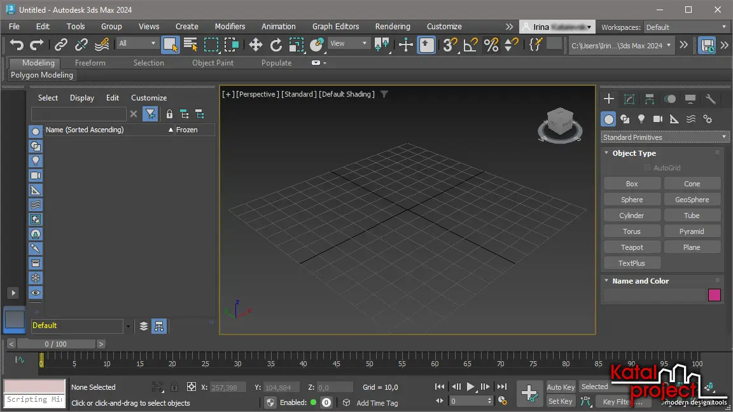The image size is (733, 412).
Task: Click the Default Shading viewport label
Action: (x=346, y=94)
